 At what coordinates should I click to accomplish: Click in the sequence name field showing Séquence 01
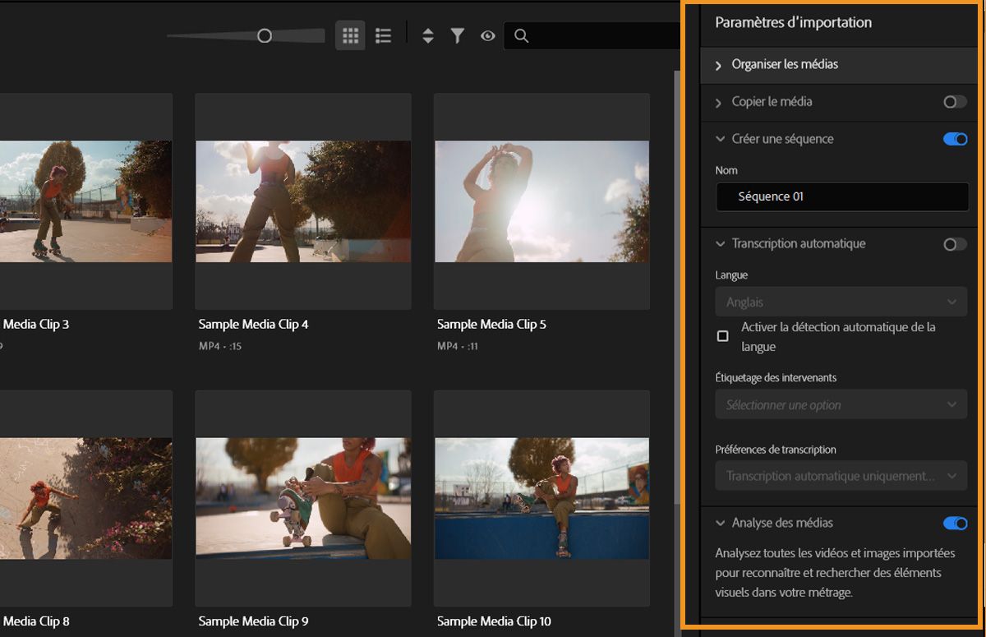(841, 196)
